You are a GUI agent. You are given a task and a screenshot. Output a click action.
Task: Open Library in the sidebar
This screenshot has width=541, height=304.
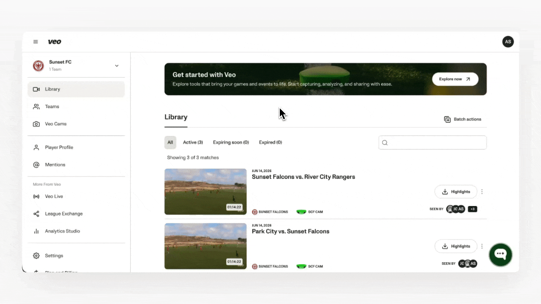[x=76, y=89]
